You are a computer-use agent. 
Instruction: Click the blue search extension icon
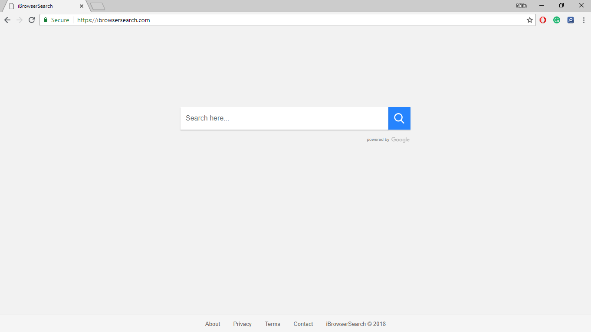571,20
